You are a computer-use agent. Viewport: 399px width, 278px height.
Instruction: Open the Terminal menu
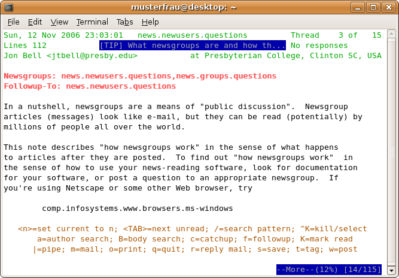click(x=92, y=22)
